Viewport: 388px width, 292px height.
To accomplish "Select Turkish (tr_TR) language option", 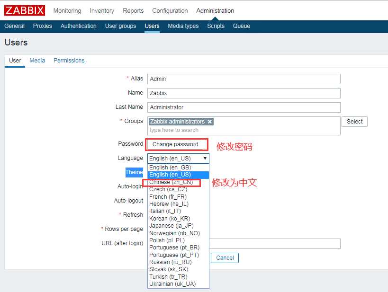I will tap(178, 276).
